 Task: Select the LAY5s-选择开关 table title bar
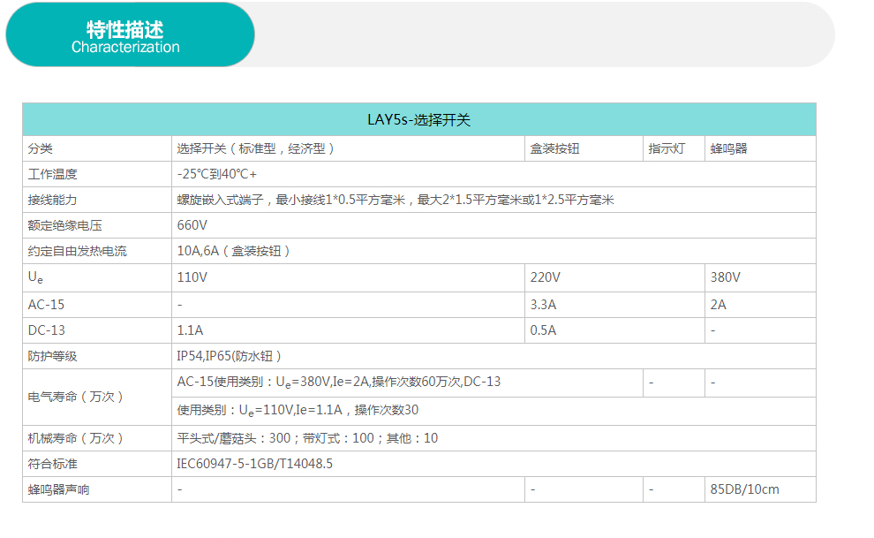(x=418, y=119)
